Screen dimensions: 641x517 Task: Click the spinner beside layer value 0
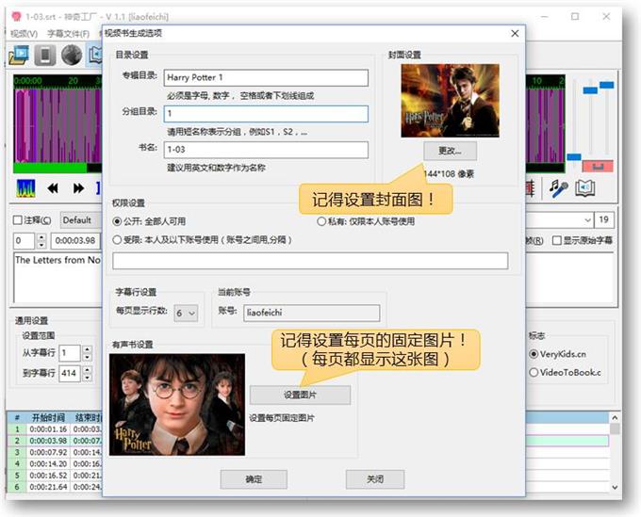tap(41, 240)
